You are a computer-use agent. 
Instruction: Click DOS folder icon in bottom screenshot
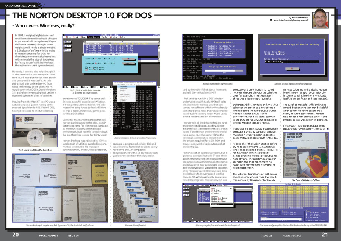click(x=200, y=193)
